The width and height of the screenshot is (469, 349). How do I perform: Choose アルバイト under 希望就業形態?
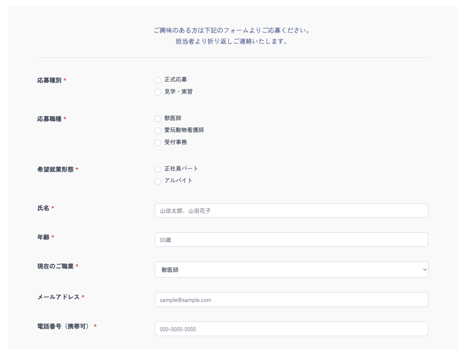158,181
